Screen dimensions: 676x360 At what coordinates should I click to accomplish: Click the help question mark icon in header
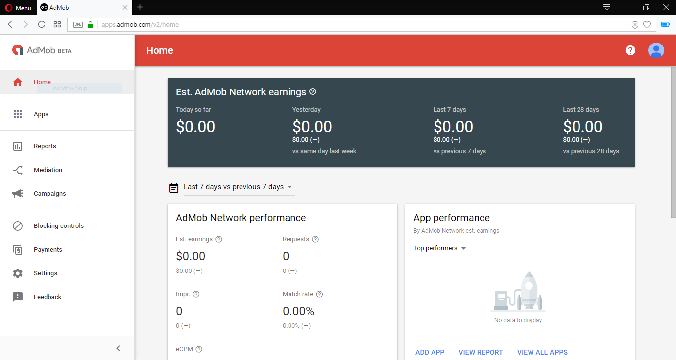point(630,50)
